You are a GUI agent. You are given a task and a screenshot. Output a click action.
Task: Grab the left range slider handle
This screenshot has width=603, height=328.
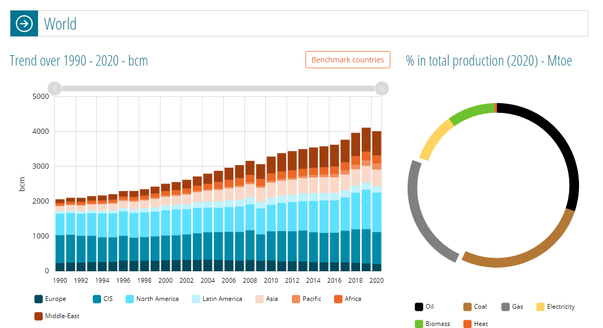coord(55,89)
